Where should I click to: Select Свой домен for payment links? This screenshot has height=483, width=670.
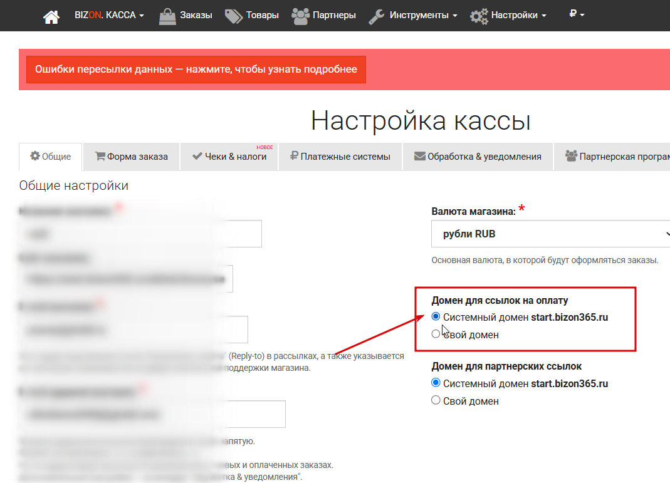click(x=436, y=334)
